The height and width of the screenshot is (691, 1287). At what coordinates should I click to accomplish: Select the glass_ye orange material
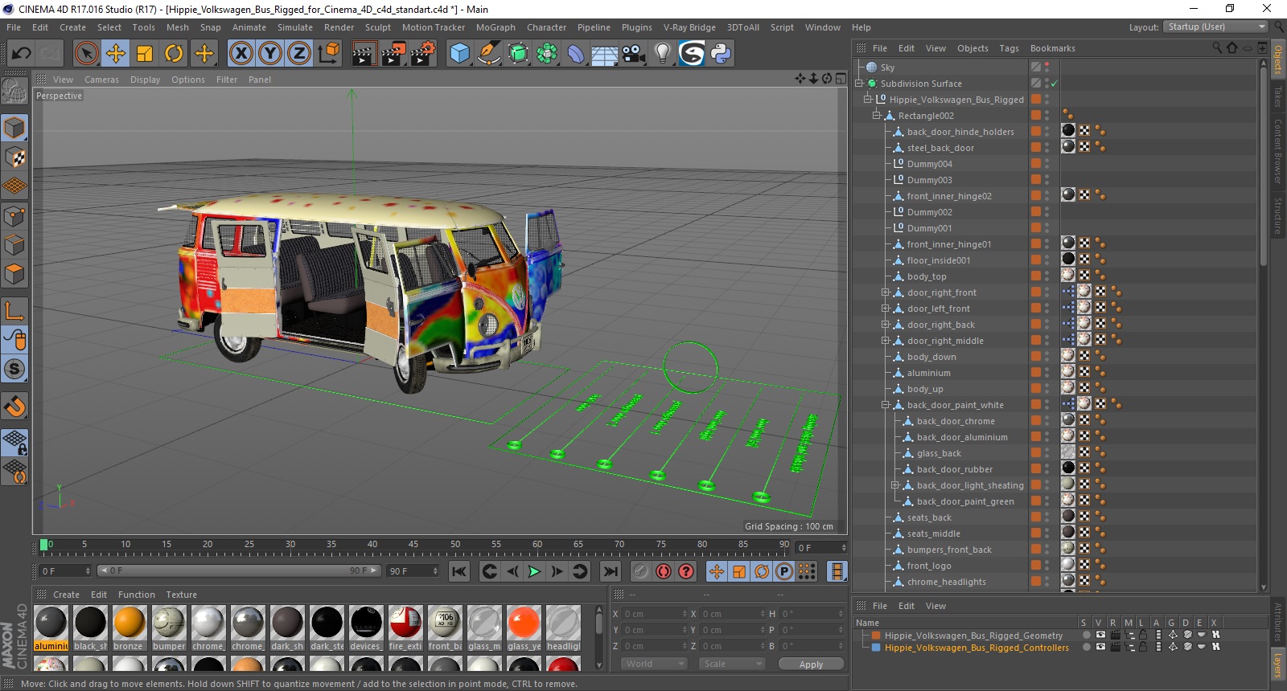[x=524, y=623]
